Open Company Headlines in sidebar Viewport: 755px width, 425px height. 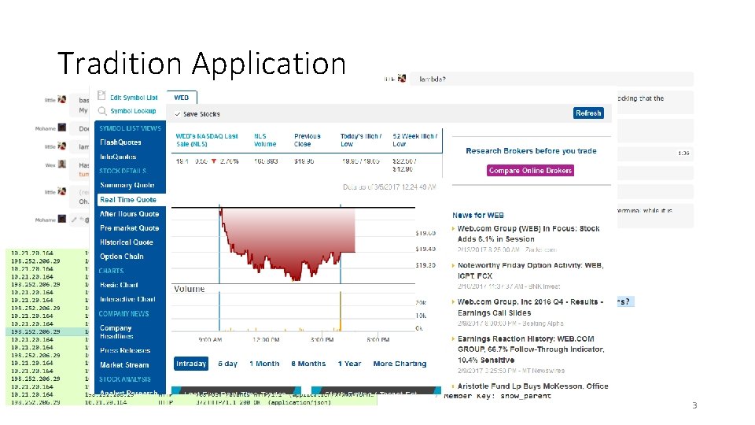[116, 331]
